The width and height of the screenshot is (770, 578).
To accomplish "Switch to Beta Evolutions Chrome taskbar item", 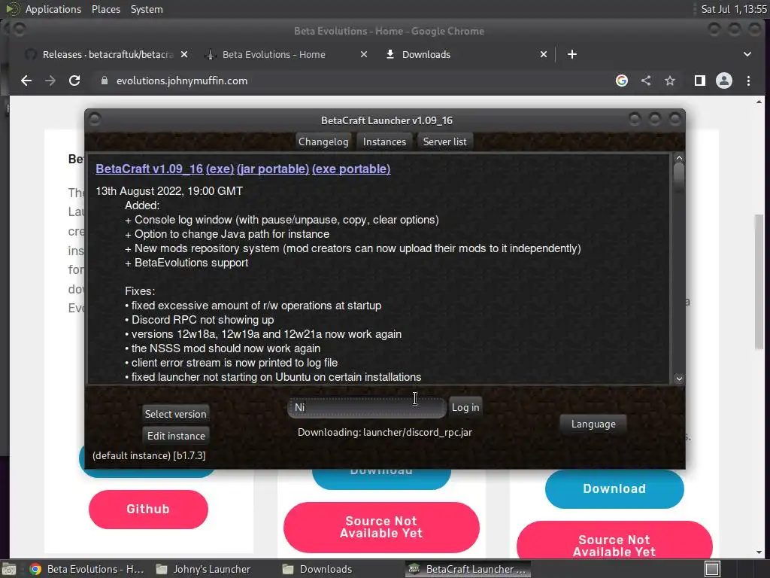I will point(86,569).
